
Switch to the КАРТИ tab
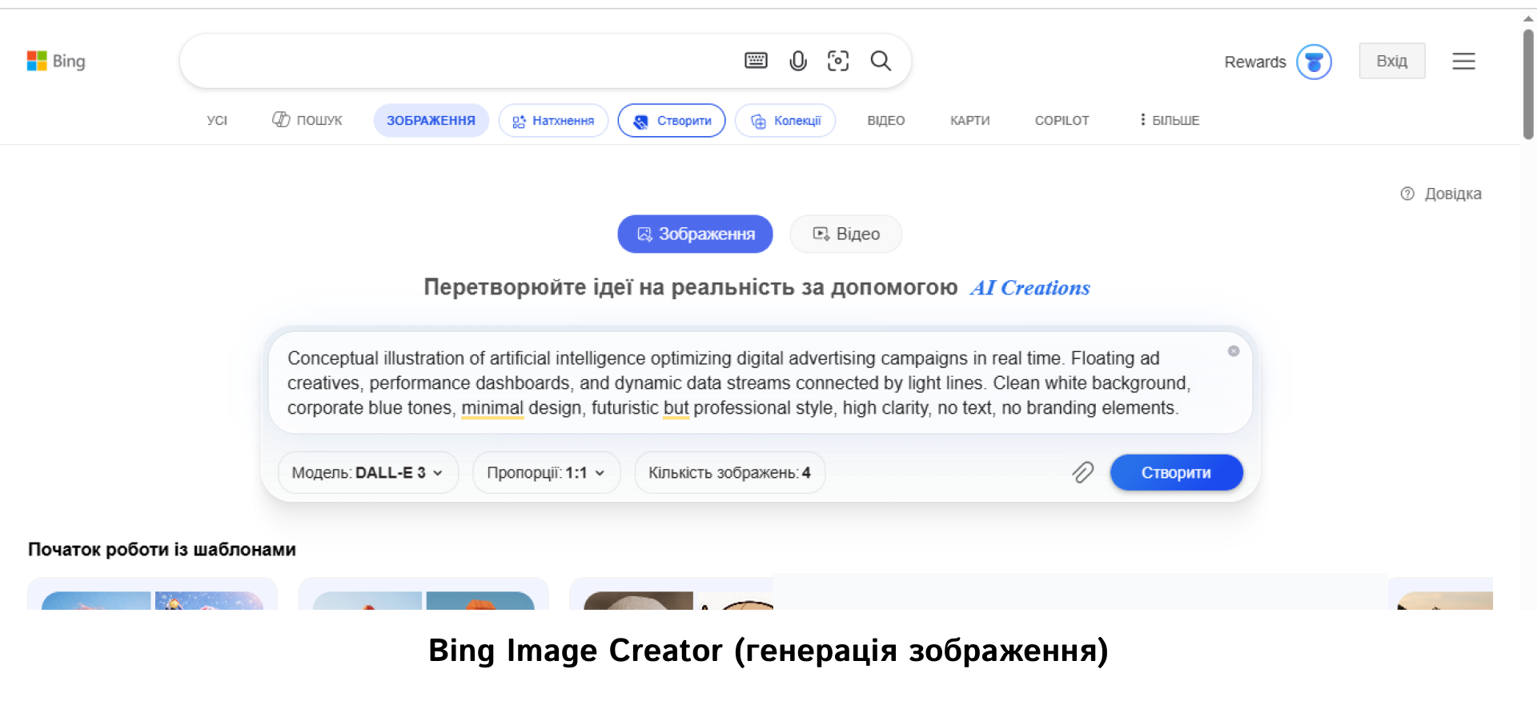pos(969,120)
